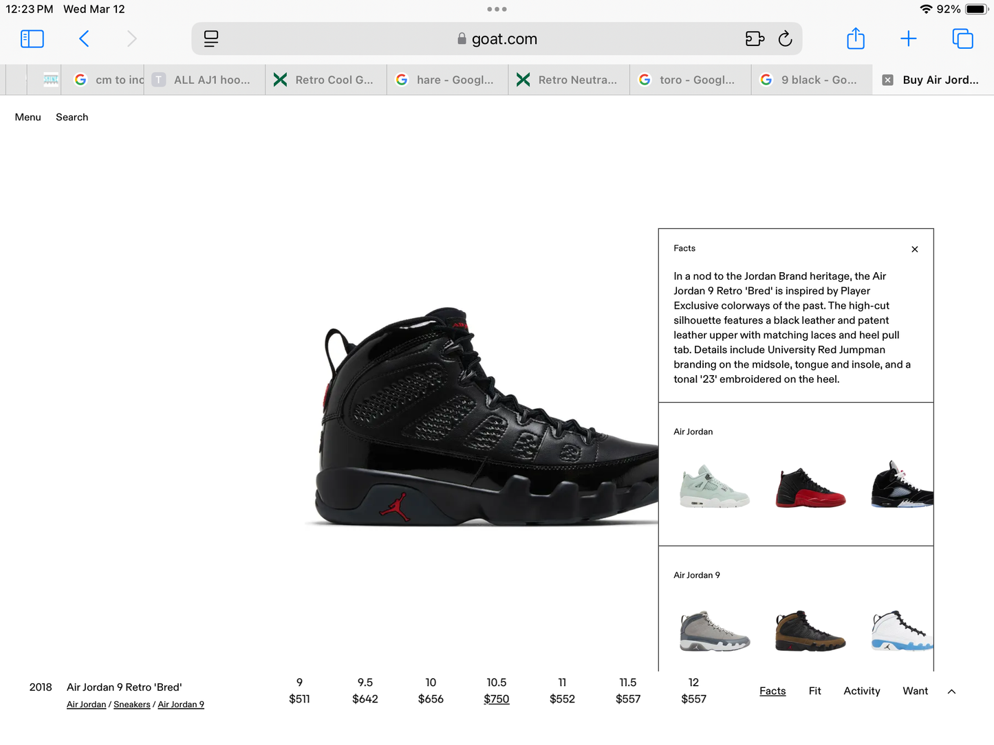Open the site Search
The height and width of the screenshot is (745, 994).
(x=72, y=118)
